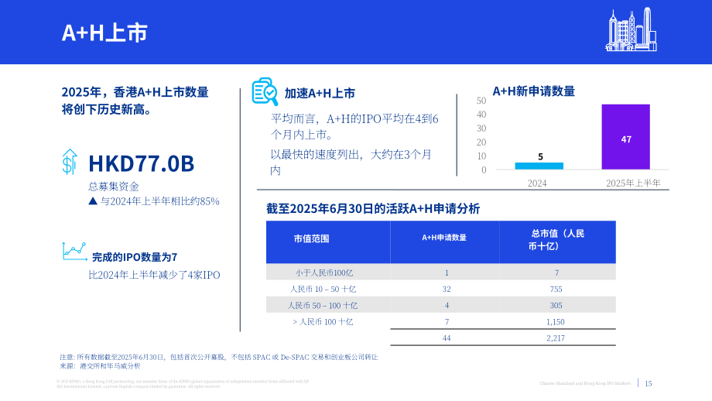Select the purple 47 bar for 2025年上半年
Viewport: 712px width, 401px height.
point(626,137)
